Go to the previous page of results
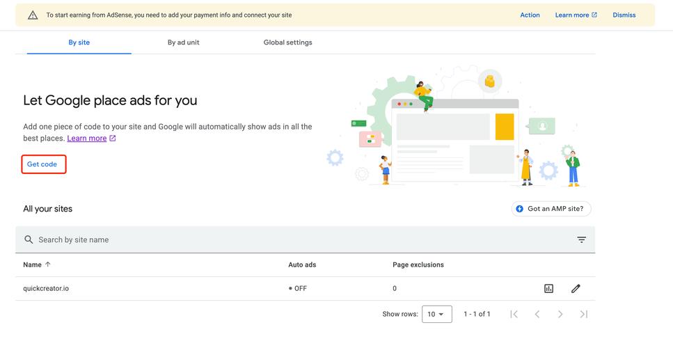 537,314
